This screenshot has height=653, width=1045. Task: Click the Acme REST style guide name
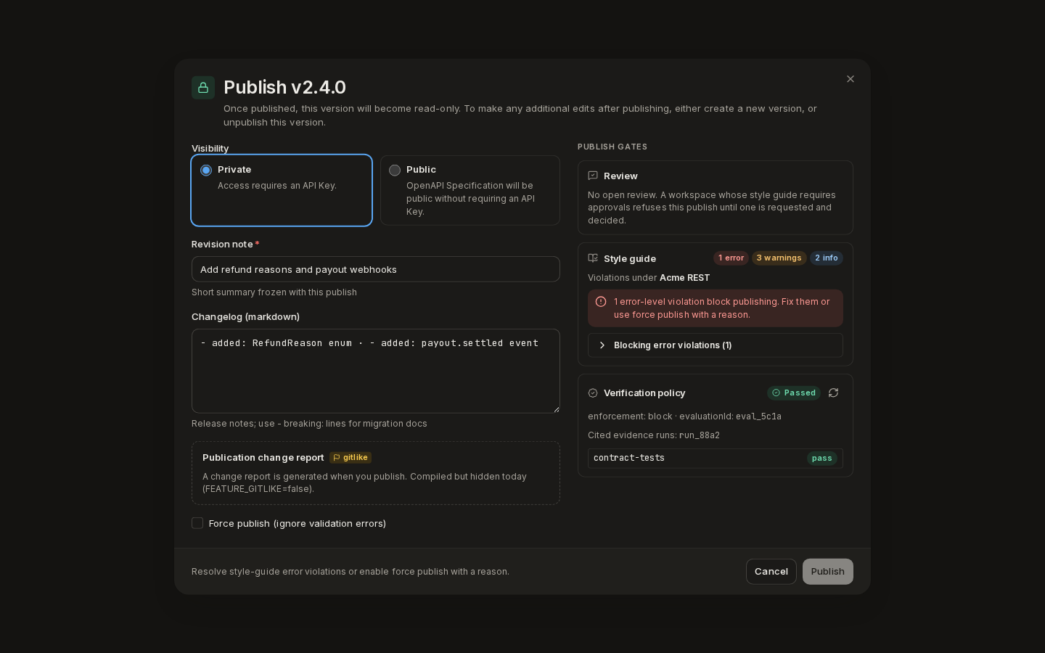pos(684,278)
